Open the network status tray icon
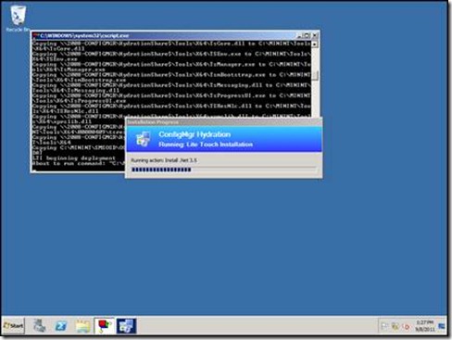 pyautogui.click(x=395, y=326)
